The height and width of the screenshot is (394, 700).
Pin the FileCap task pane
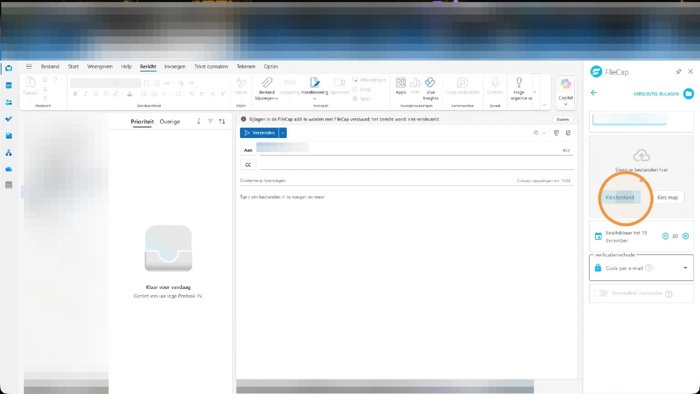[x=678, y=72]
